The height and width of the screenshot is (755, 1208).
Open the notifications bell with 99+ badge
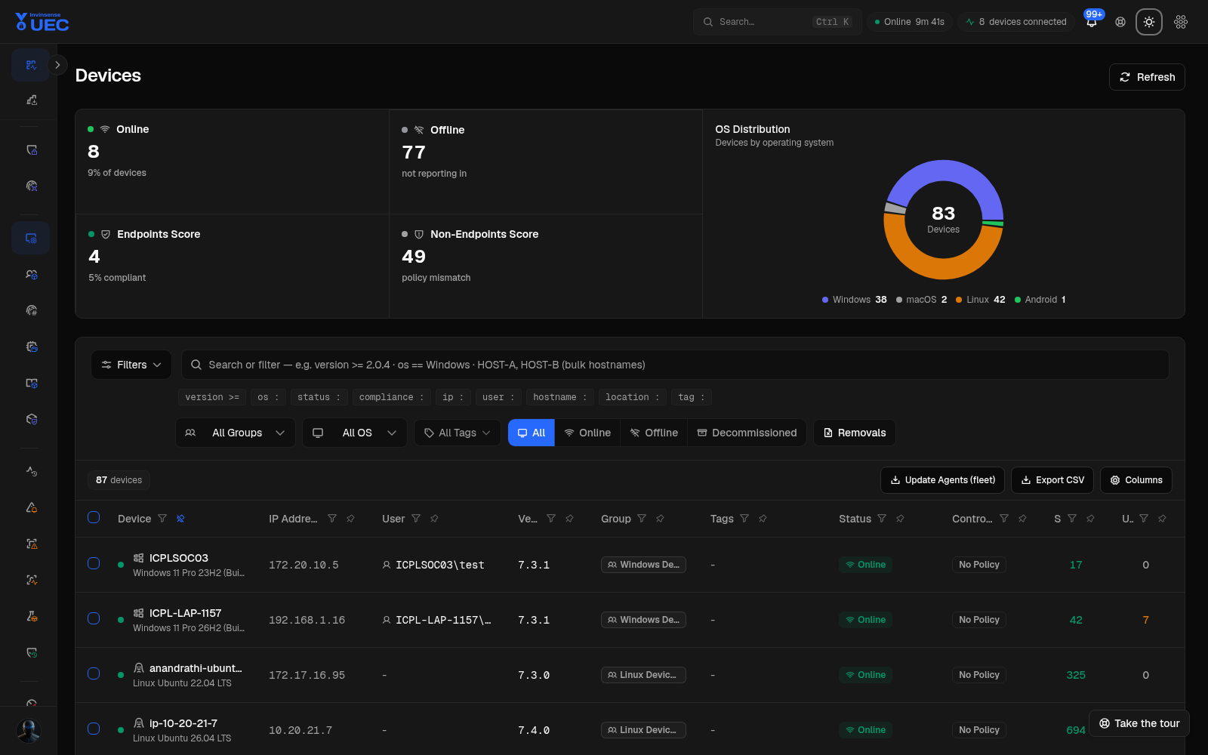click(x=1092, y=22)
